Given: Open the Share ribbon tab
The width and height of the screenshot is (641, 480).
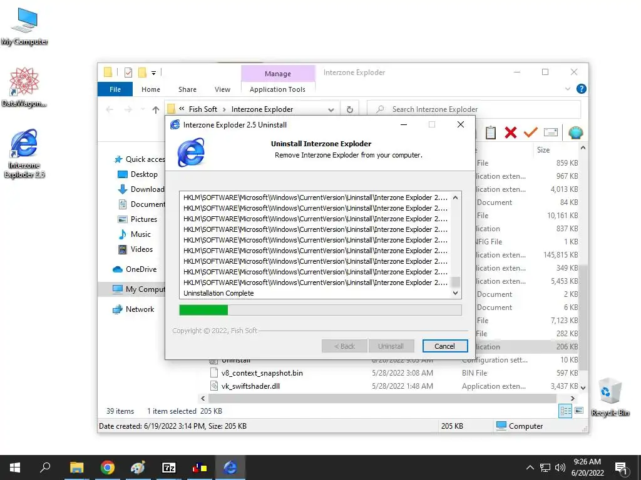Looking at the screenshot, I should click(187, 89).
